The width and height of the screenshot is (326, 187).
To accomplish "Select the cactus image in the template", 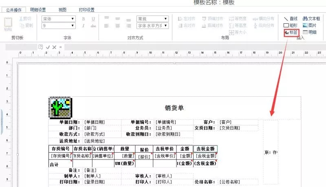I will pyautogui.click(x=60, y=108).
